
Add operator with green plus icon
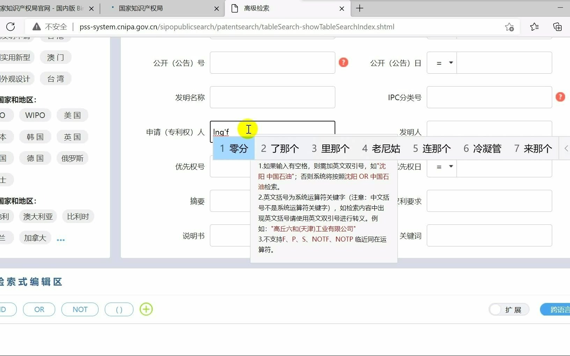coord(146,309)
